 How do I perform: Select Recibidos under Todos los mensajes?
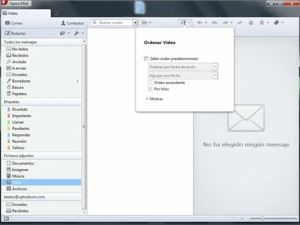[x=41, y=55]
